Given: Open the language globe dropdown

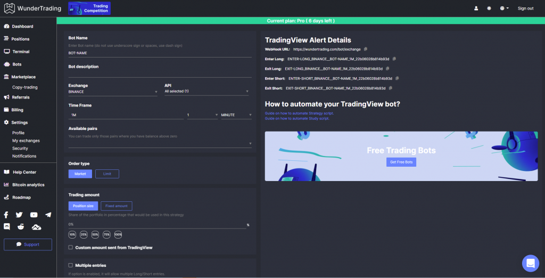Looking at the screenshot, I should pos(505,9).
